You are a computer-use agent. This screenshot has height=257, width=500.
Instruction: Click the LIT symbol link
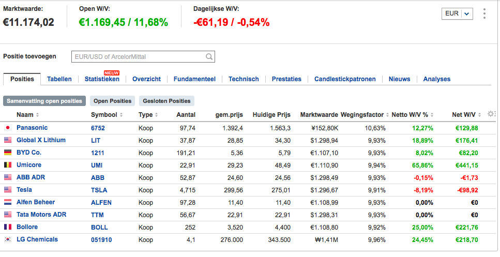coord(95,141)
